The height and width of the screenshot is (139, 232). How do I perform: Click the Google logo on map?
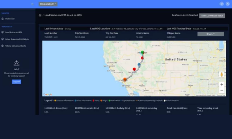pyautogui.click(x=48, y=94)
